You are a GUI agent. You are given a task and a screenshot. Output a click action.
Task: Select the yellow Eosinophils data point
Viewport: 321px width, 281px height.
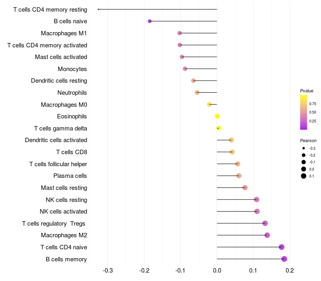click(217, 116)
